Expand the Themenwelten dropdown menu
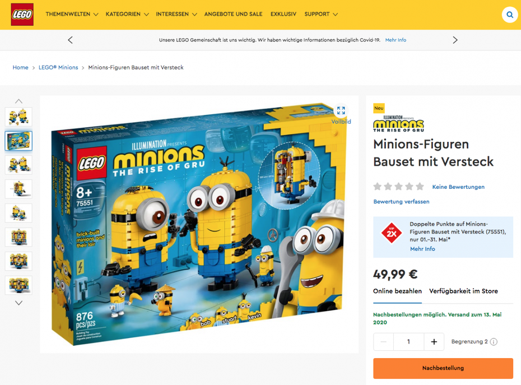This screenshot has width=521, height=385. 72,15
